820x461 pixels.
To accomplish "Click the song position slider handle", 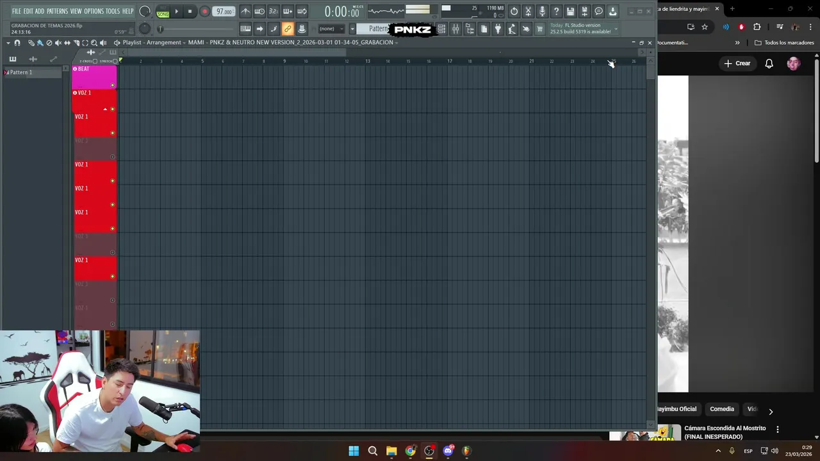I will (x=160, y=29).
